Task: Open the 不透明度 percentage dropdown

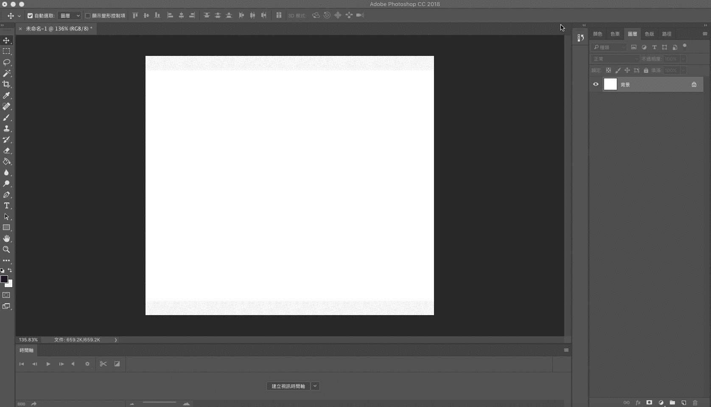Action: 683,59
